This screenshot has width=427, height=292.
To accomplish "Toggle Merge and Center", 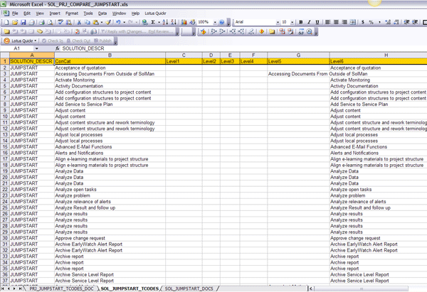I will 353,22.
